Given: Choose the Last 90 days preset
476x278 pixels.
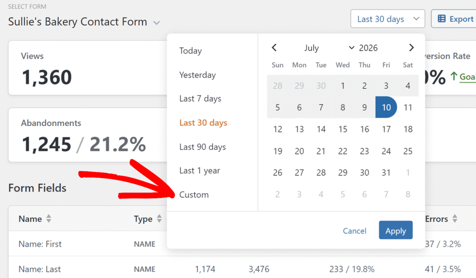Looking at the screenshot, I should pyautogui.click(x=203, y=147).
